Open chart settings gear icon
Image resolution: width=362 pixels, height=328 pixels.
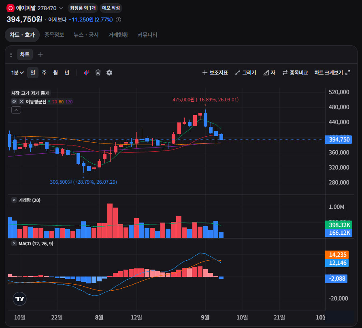pyautogui.click(x=109, y=73)
